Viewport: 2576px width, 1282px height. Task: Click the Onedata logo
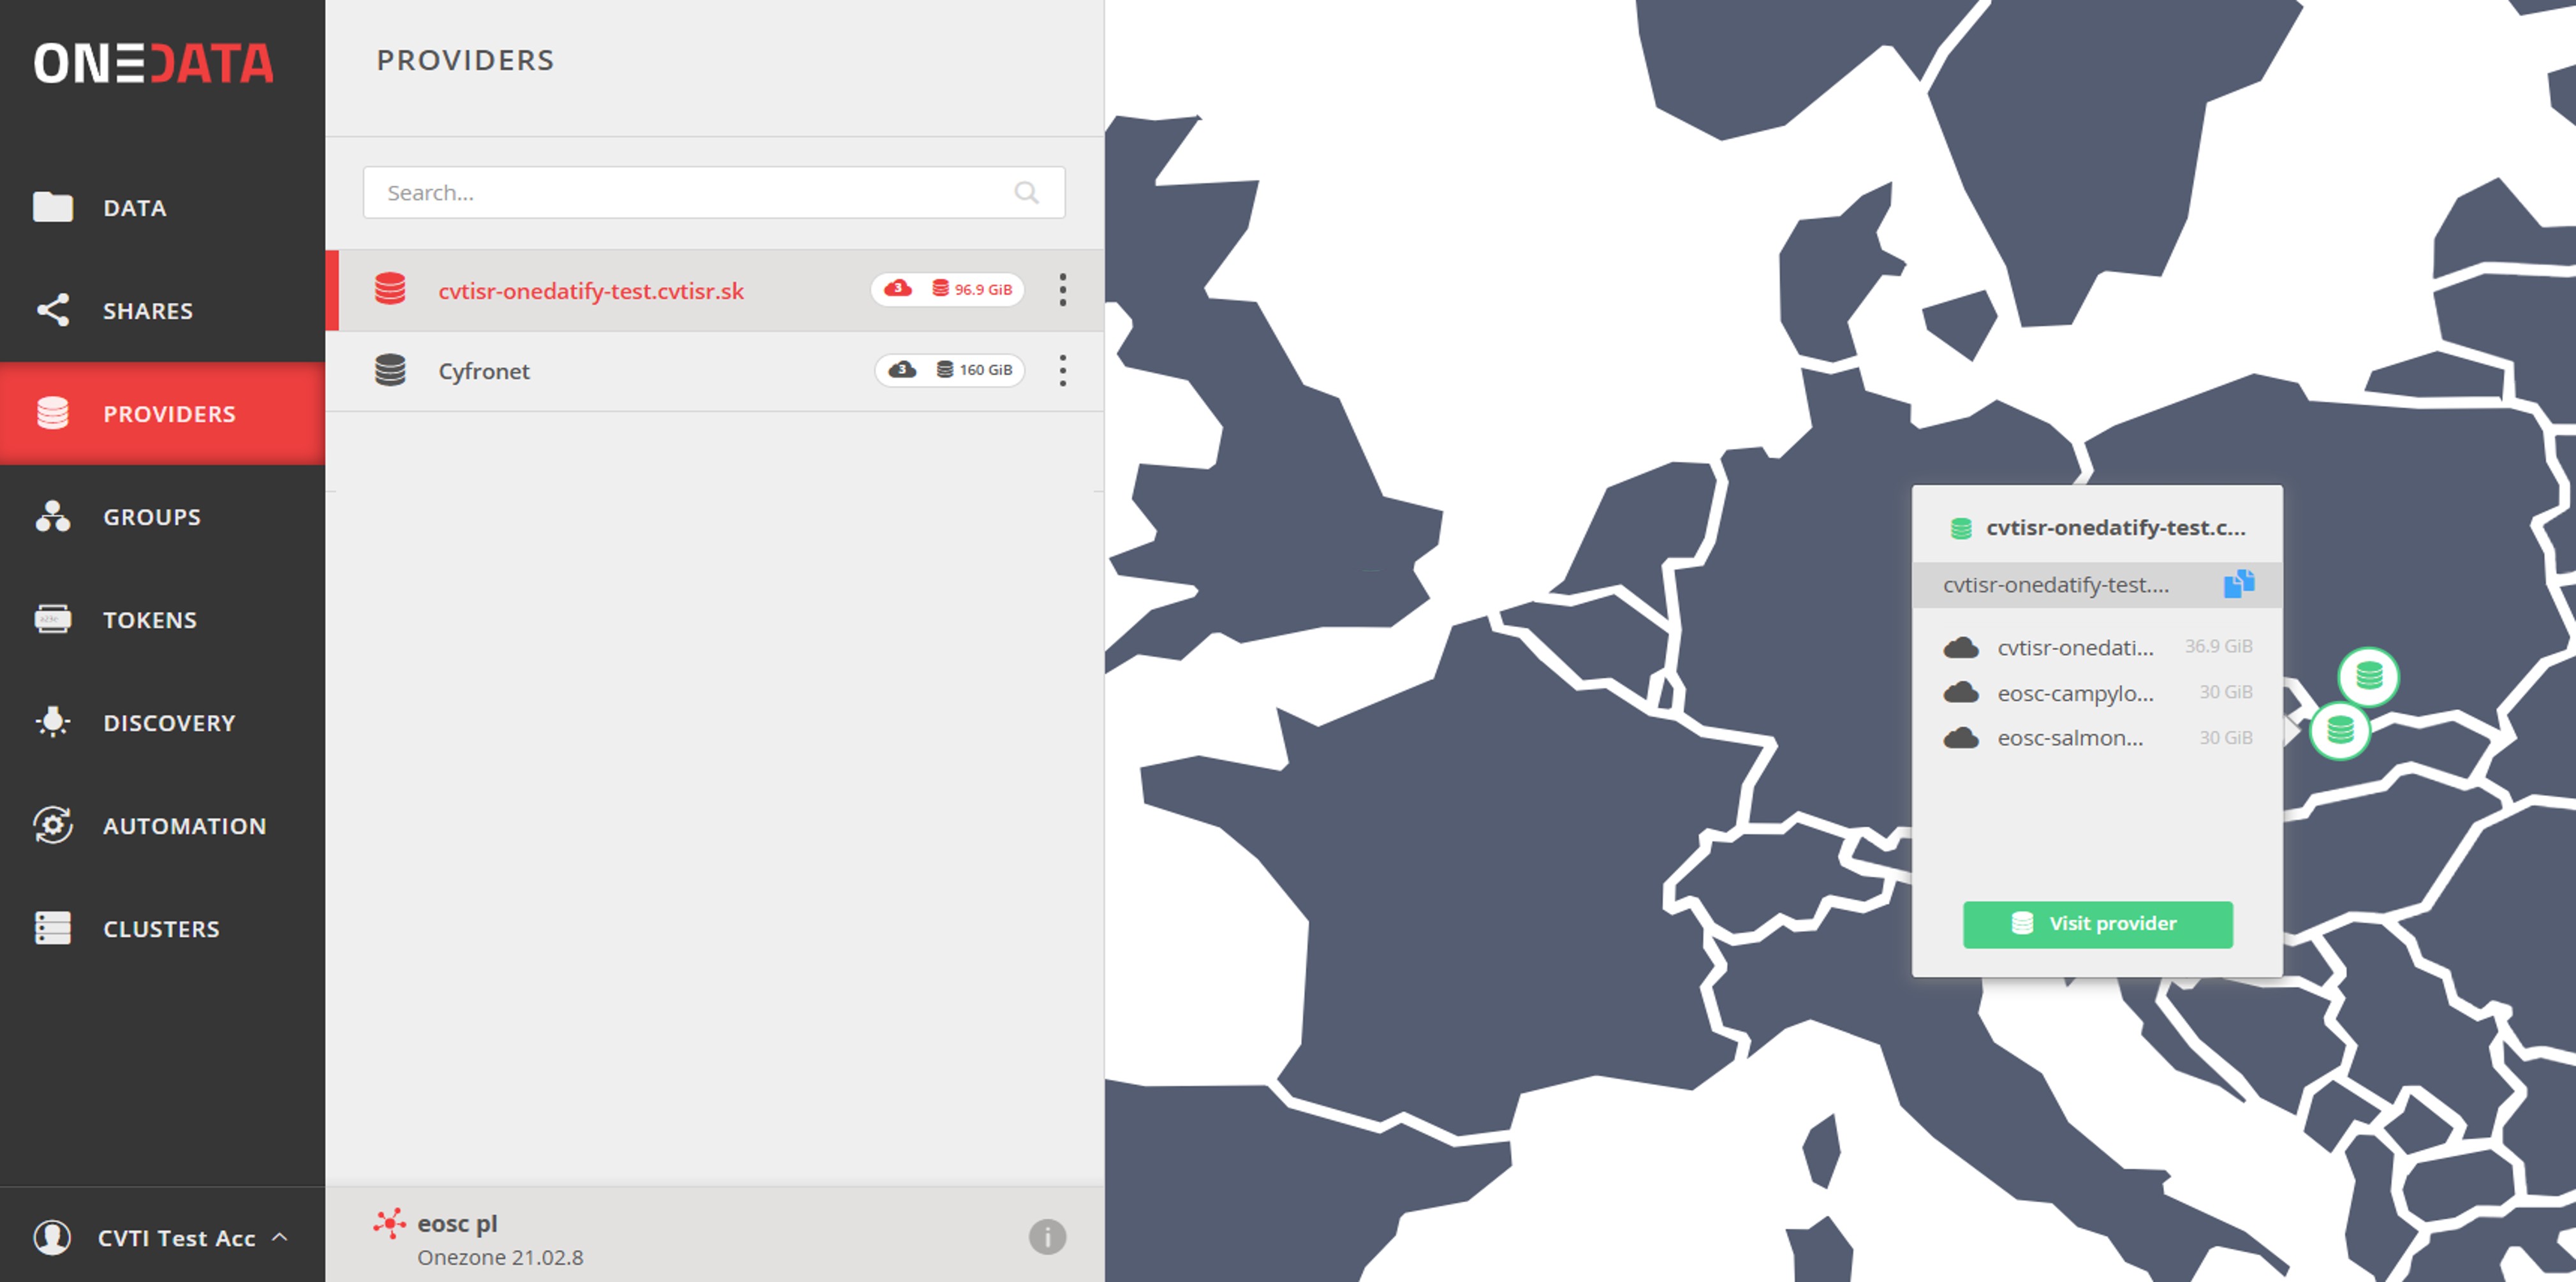(154, 64)
